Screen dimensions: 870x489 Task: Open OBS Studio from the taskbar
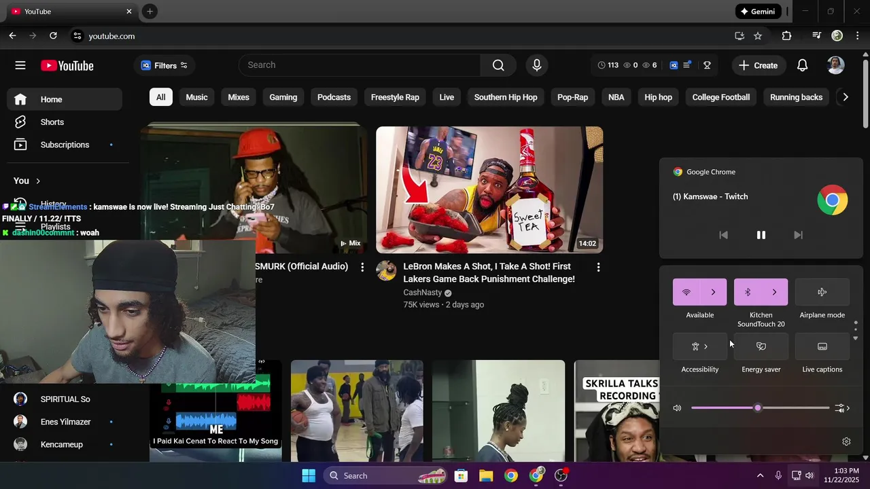coord(561,475)
